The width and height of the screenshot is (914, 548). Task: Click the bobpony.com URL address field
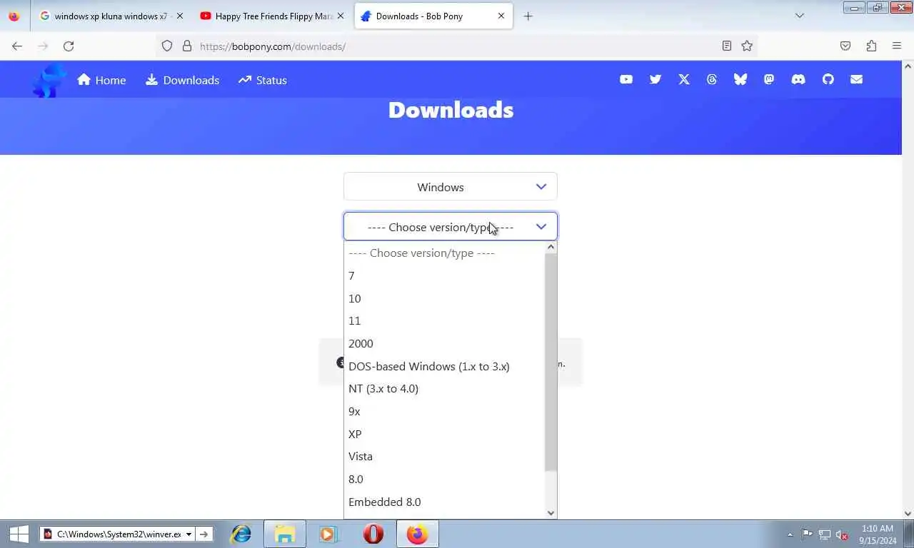(457, 46)
